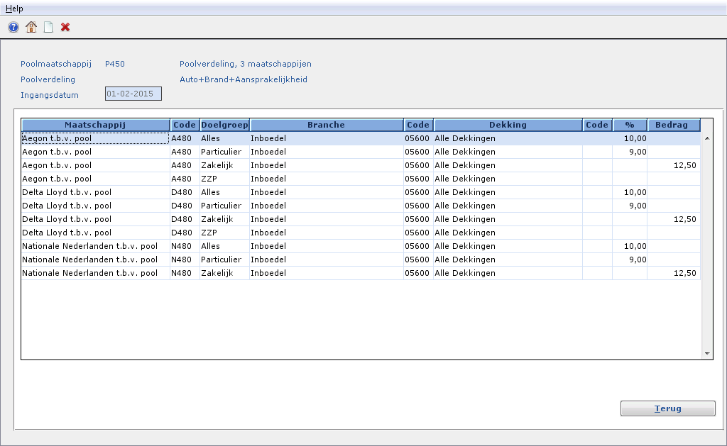Select the Aegon ZZP row
Image resolution: width=727 pixels, height=446 pixels.
(x=95, y=179)
